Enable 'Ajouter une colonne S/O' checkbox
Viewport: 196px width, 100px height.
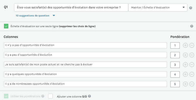(51, 96)
